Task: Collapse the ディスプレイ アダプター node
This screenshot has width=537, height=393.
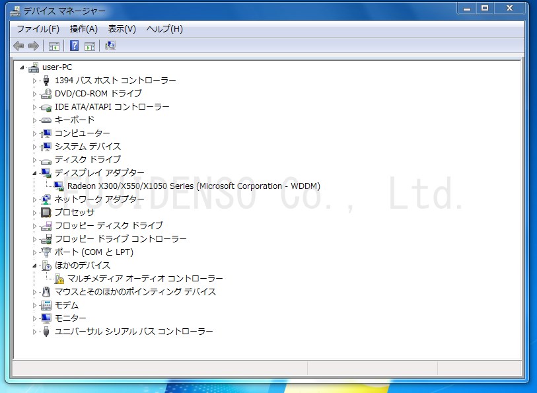Action: pos(34,174)
